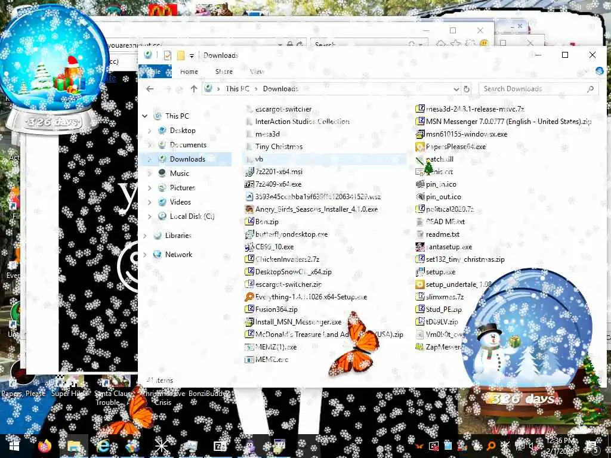Expand the Local Disk (C:) tree node
The width and height of the screenshot is (611, 458).
pyautogui.click(x=150, y=216)
